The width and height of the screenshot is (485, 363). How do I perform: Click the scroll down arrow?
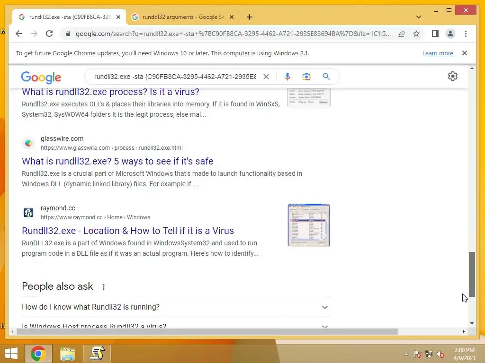tap(472, 323)
